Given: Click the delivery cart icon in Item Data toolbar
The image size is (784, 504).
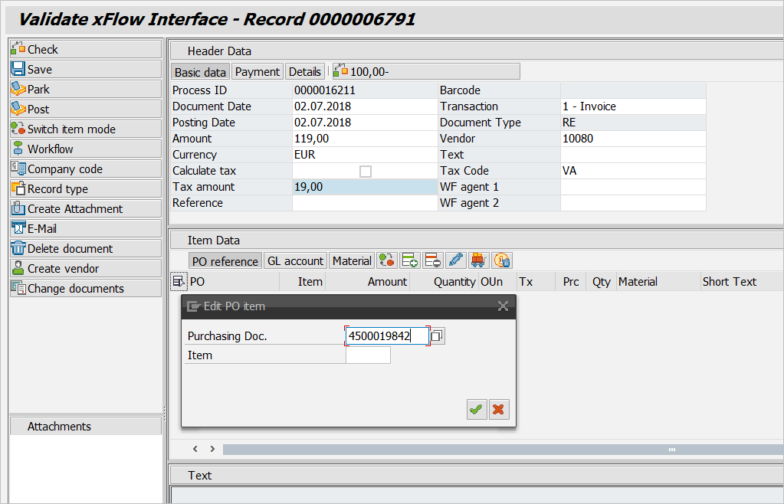Looking at the screenshot, I should coord(478,261).
